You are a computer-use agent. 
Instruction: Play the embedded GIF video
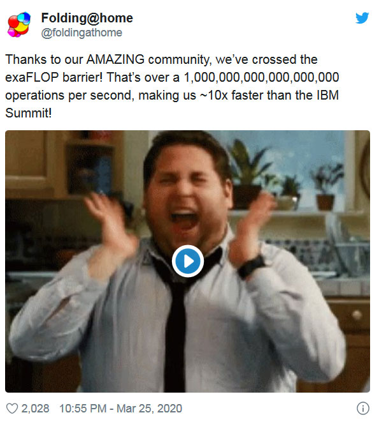coord(188,261)
